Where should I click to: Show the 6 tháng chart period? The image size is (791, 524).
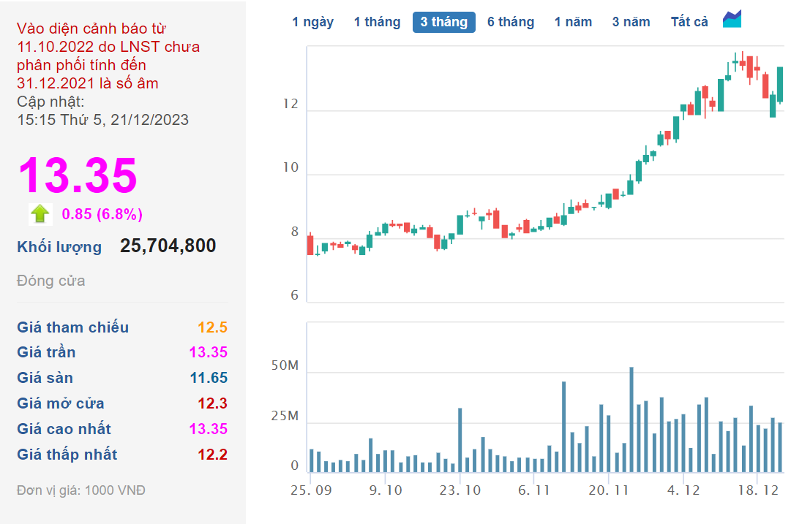coord(511,22)
